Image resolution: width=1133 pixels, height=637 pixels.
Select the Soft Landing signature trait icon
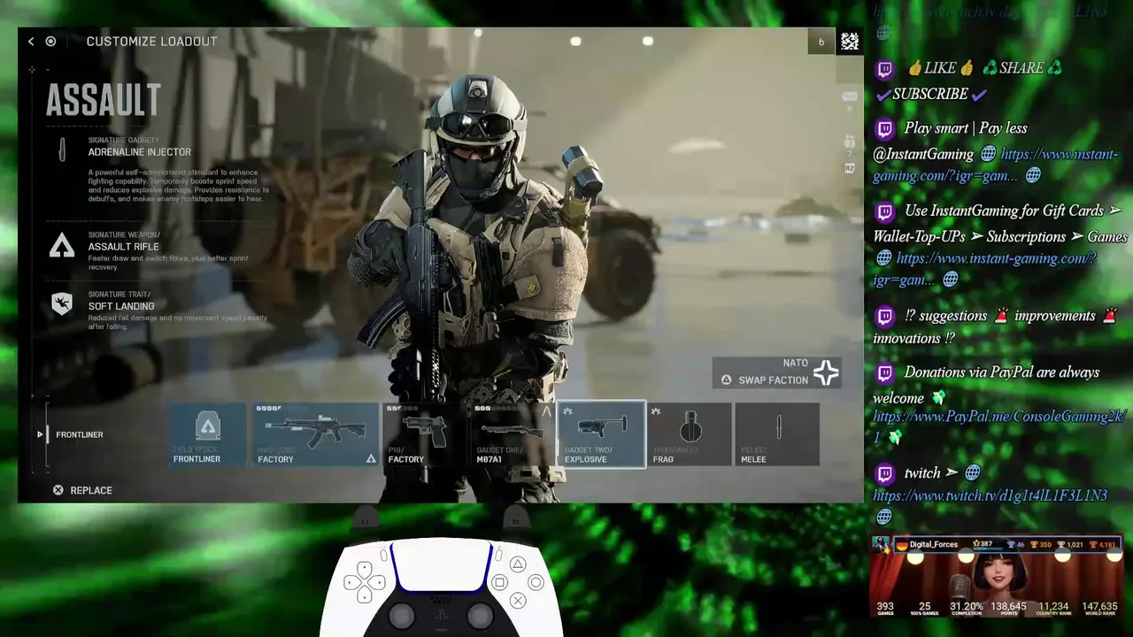tap(62, 304)
